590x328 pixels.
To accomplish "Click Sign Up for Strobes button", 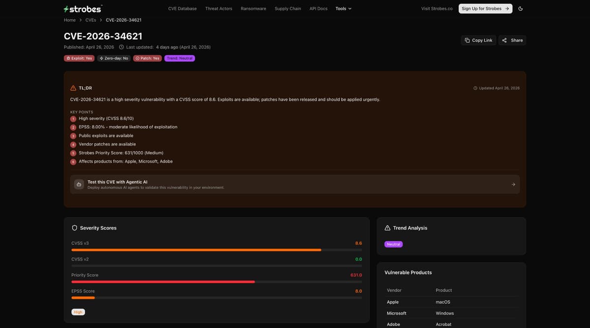I will click(x=485, y=8).
